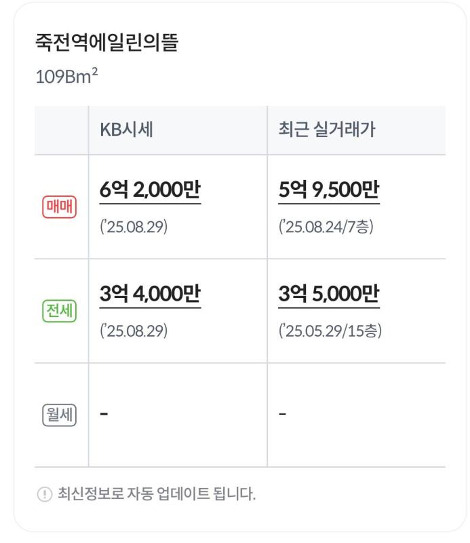Click the 월세 KB시세 dash cell

point(178,415)
